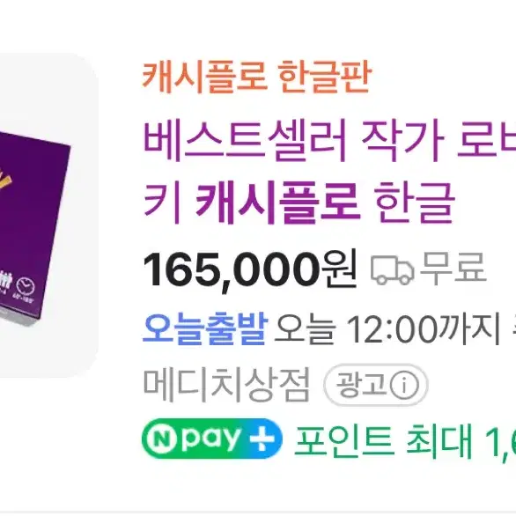Image resolution: width=516 pixels, height=516 pixels.
Task: Click the plus icon on Npay badge
Action: click(262, 439)
